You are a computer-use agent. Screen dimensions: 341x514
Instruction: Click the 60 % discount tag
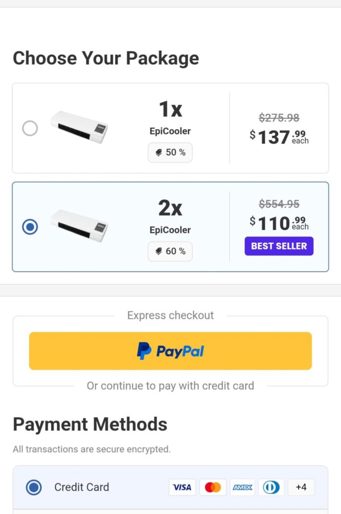click(x=170, y=251)
